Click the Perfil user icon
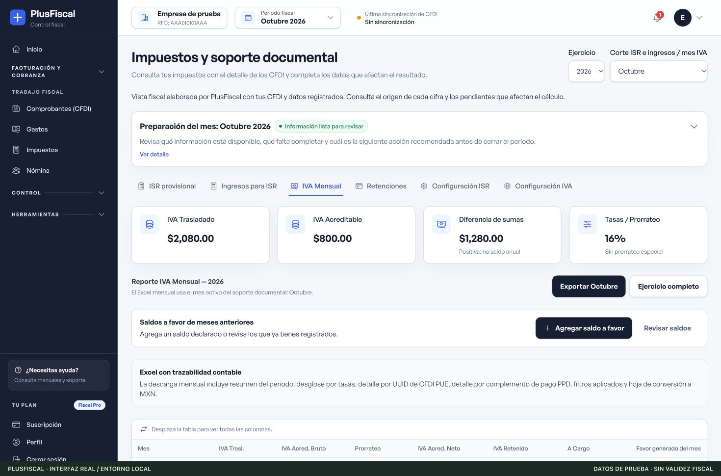721x476 pixels. 16,442
